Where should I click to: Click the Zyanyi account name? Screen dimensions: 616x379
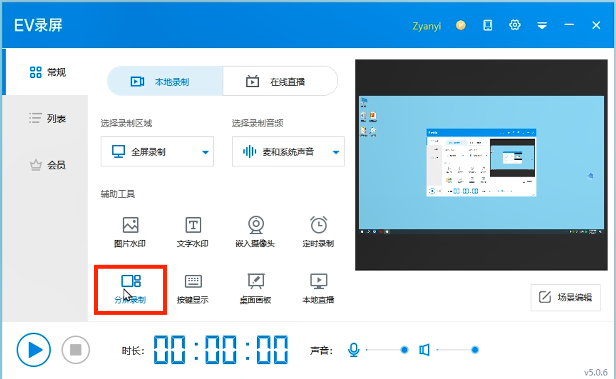click(x=426, y=26)
